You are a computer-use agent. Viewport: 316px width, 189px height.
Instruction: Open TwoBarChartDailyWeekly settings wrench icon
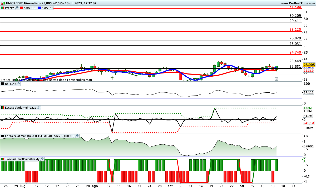[42, 159]
